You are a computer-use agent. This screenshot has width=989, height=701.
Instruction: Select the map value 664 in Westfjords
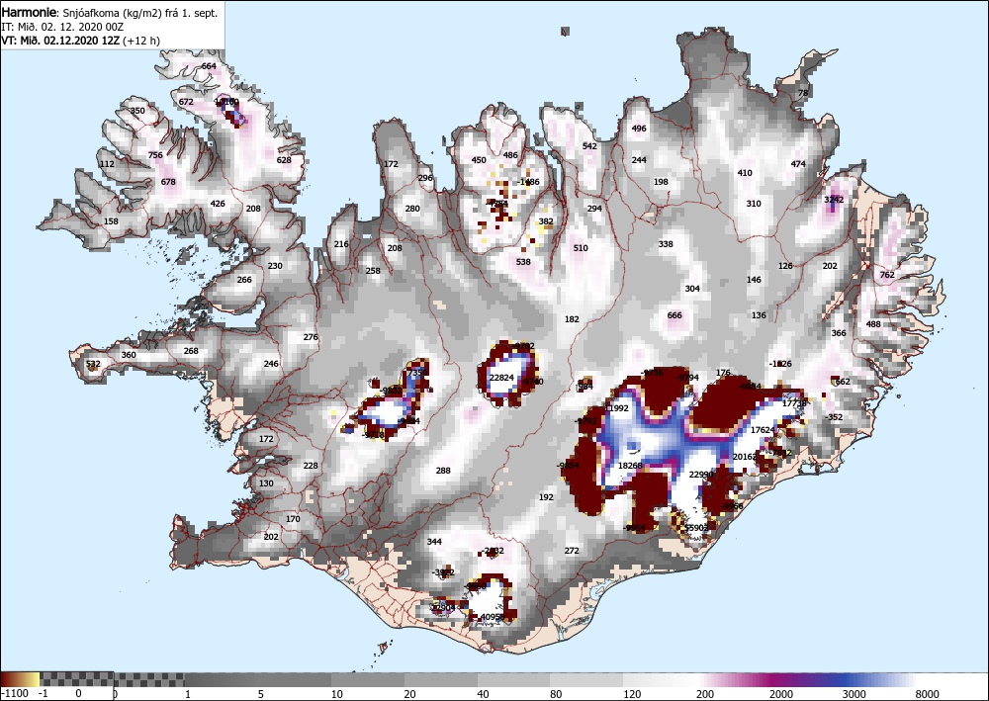pos(209,66)
